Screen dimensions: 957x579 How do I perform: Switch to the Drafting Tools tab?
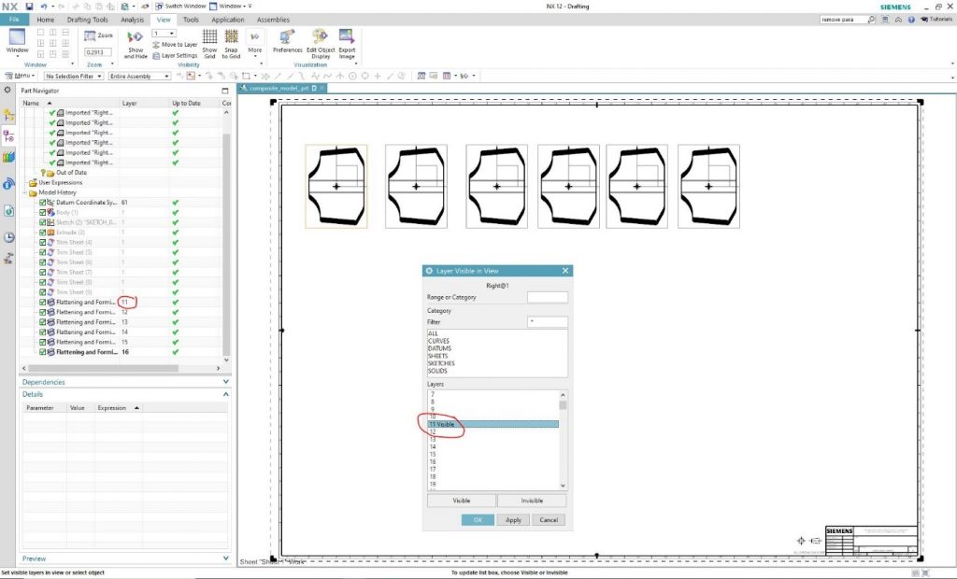pos(87,19)
